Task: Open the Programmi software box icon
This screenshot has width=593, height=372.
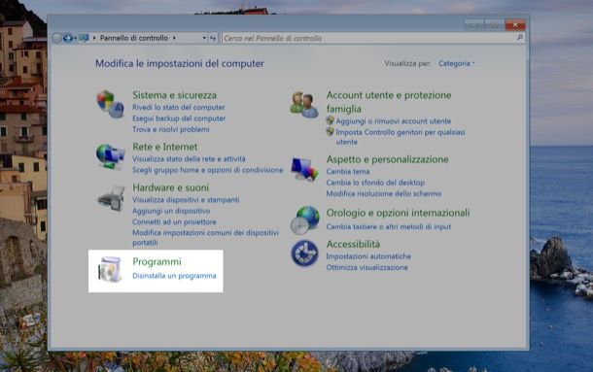Action: click(x=110, y=269)
